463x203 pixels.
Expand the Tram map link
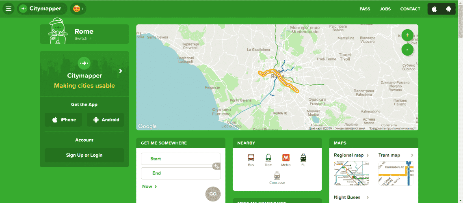(x=396, y=155)
